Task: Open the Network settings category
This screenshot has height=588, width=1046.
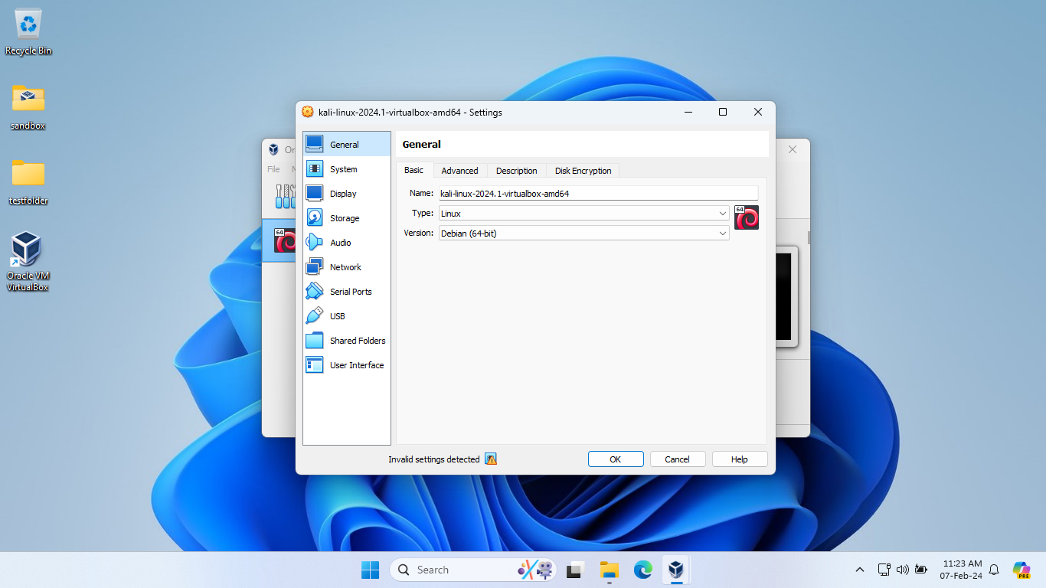Action: [346, 267]
